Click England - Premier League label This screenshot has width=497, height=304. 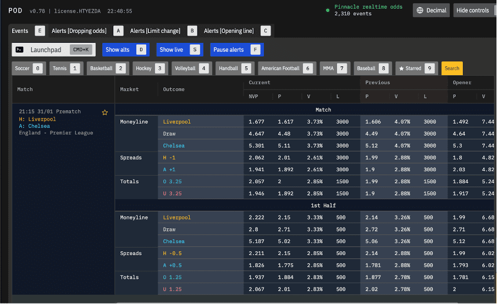coord(56,133)
